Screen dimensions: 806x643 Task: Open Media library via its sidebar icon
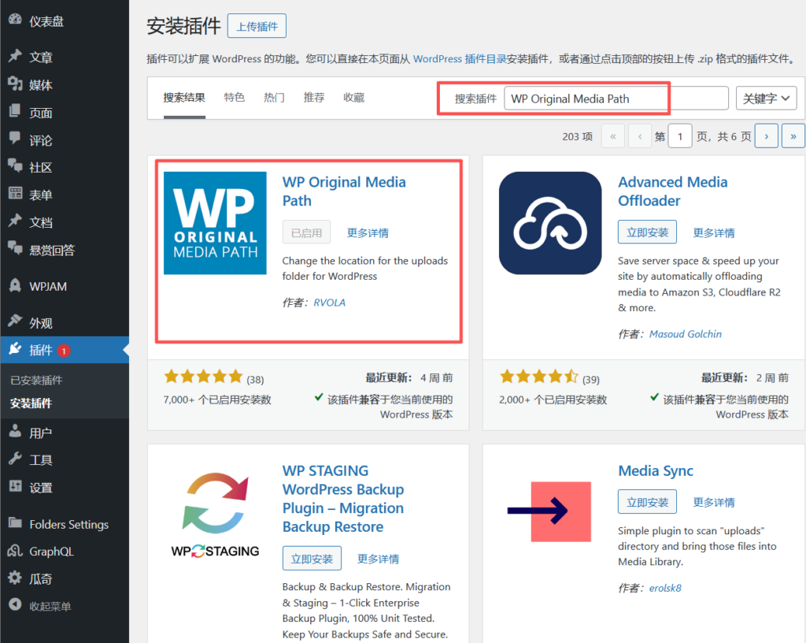pos(14,84)
